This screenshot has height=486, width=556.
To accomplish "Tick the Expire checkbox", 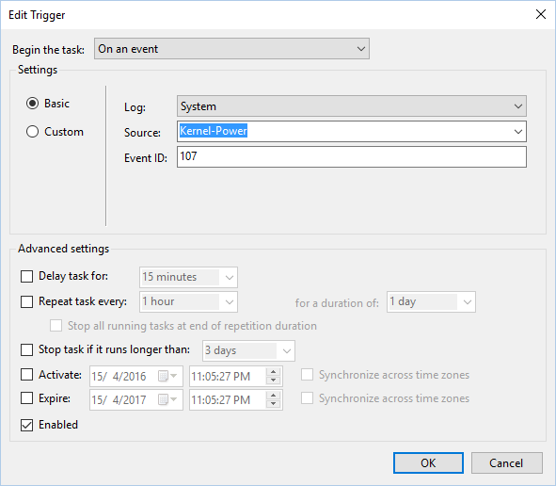I will click(x=27, y=398).
